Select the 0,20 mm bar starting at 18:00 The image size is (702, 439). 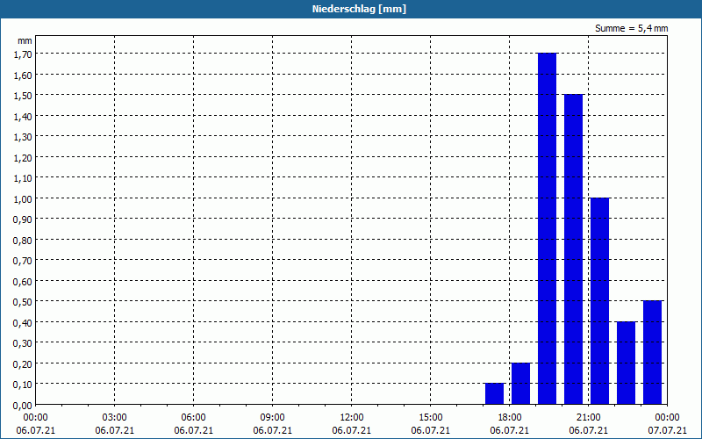tap(520, 384)
